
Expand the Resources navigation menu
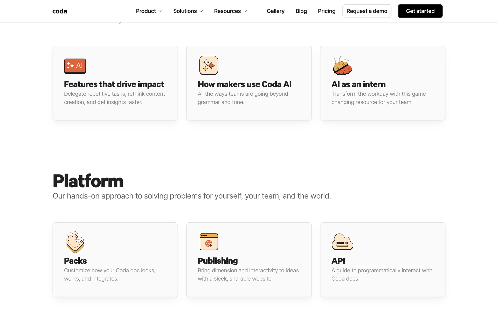pyautogui.click(x=230, y=11)
